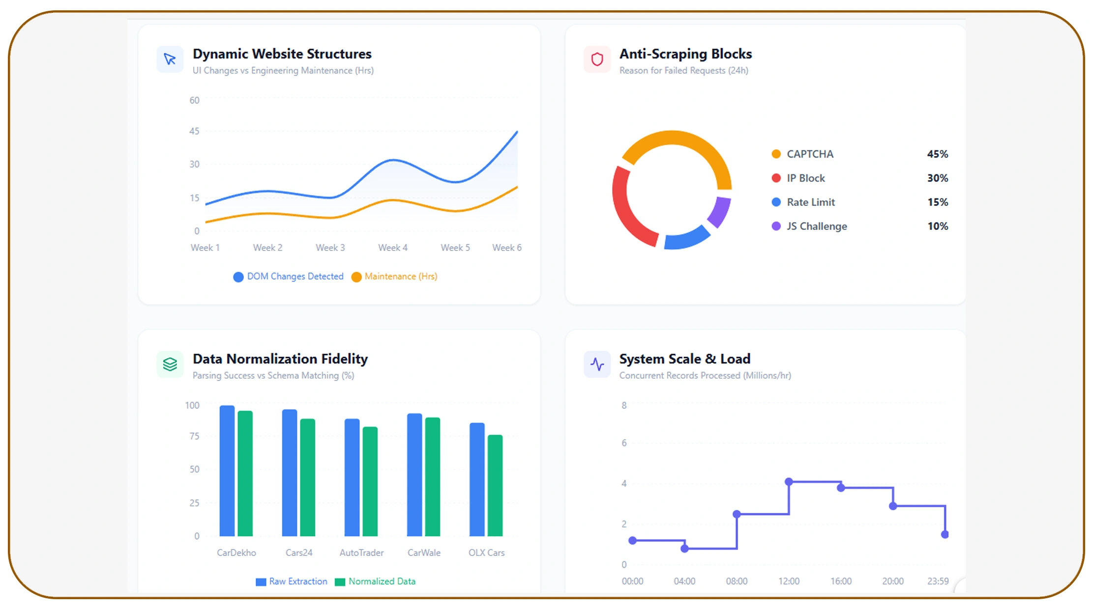
Task: Click the blue Rate Limit legend dot
Action: coord(777,202)
